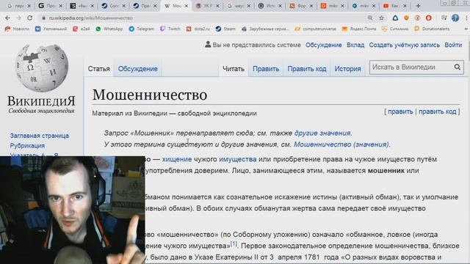This screenshot has height=264, width=470.
Task: Select the Читать view tab
Action: (x=234, y=69)
